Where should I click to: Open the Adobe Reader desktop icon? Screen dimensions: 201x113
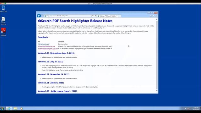click(x=3, y=32)
